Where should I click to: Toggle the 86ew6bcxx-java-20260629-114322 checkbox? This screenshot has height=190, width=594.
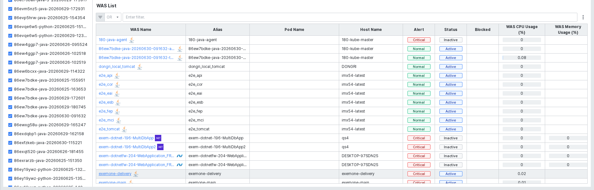click(x=10, y=71)
